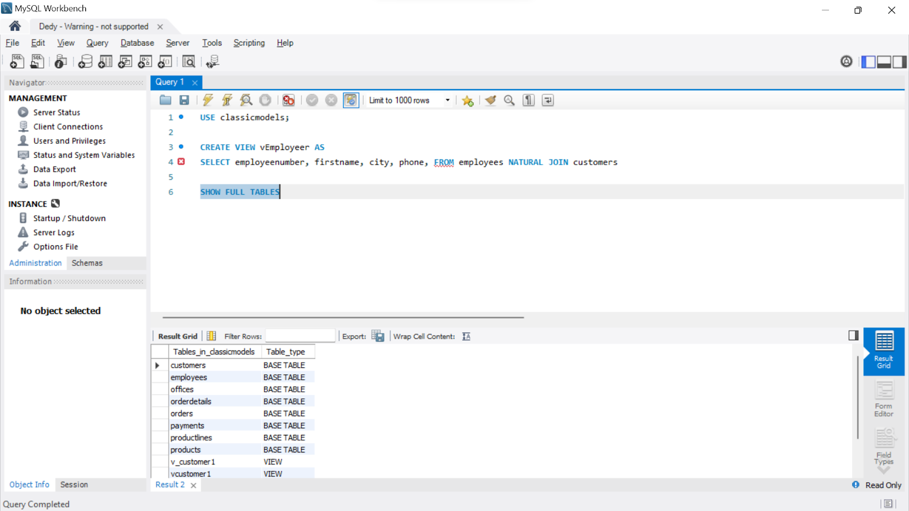The height and width of the screenshot is (511, 909).
Task: Commit transaction check icon
Action: pyautogui.click(x=312, y=100)
